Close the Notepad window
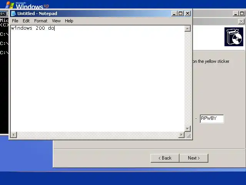Screen dimensions: 246x185 point(188,13)
